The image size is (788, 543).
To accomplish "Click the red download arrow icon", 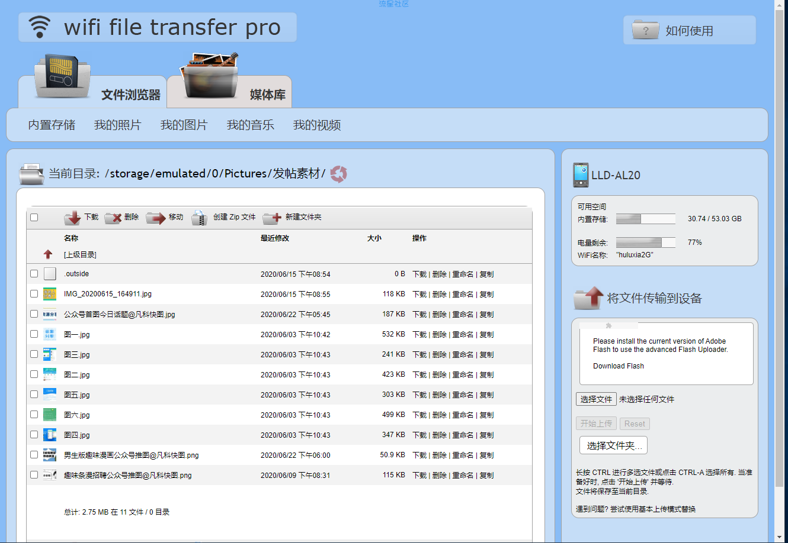I will tap(72, 218).
